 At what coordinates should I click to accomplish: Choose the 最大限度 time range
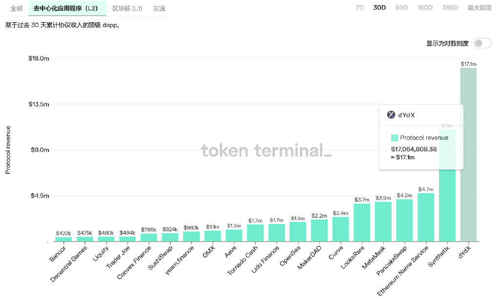(479, 8)
